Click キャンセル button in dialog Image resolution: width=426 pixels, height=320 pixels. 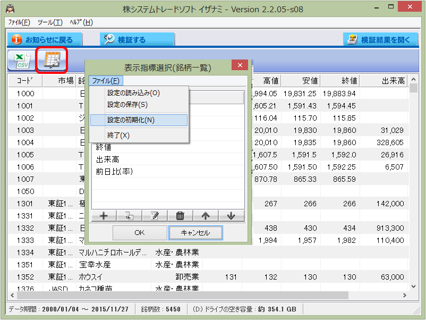pyautogui.click(x=195, y=233)
